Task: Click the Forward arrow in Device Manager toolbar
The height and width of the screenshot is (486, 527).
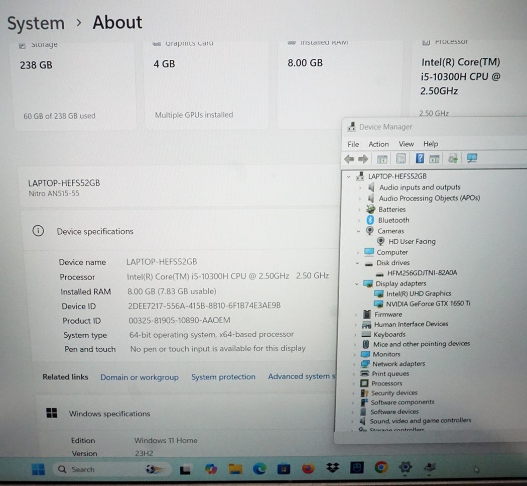Action: point(363,159)
